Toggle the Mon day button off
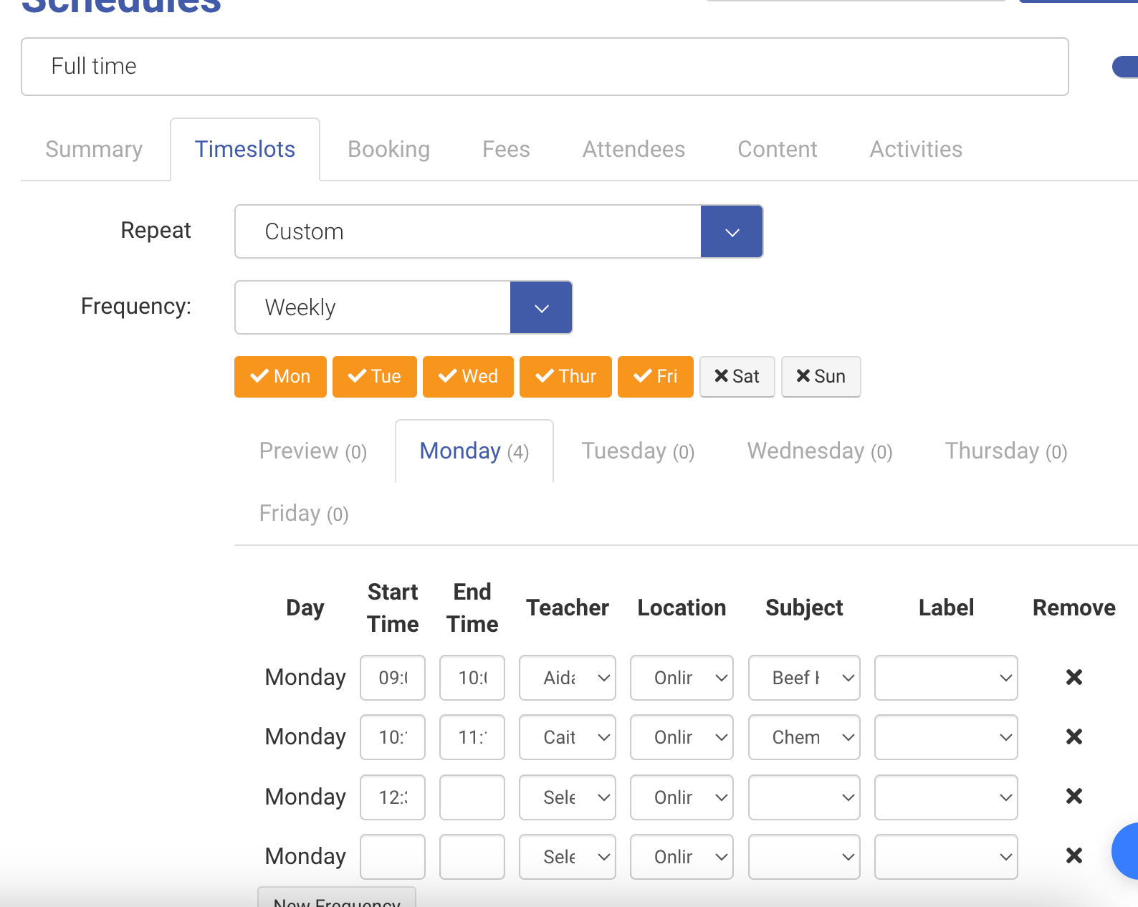The width and height of the screenshot is (1138, 907). point(280,376)
